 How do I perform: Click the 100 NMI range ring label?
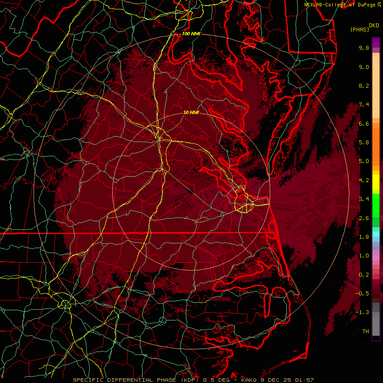tap(191, 34)
